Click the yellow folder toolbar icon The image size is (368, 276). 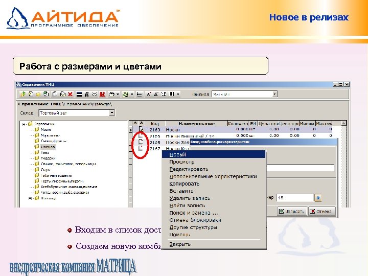point(38,94)
